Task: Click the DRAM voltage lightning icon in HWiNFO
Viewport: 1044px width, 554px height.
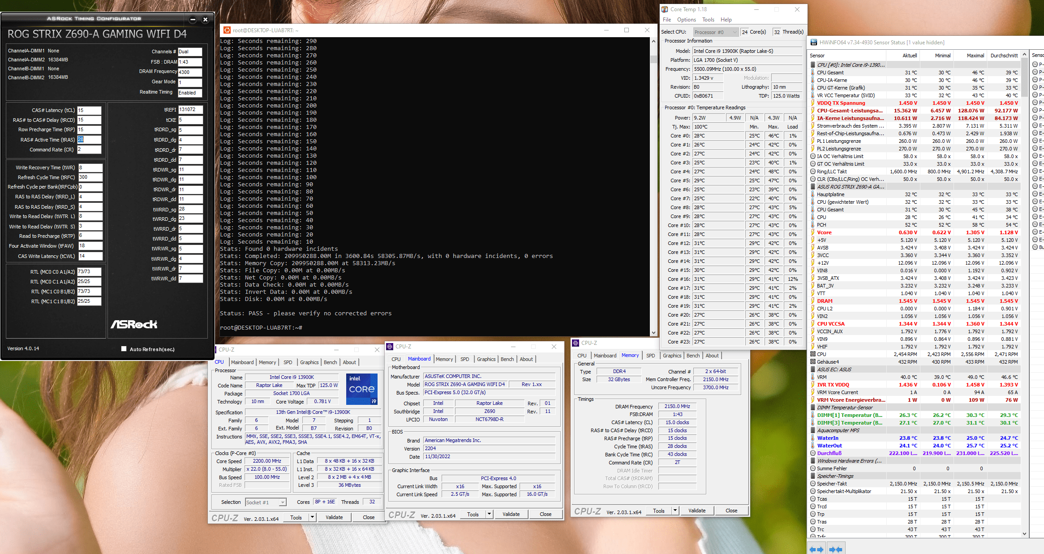Action: coord(813,301)
